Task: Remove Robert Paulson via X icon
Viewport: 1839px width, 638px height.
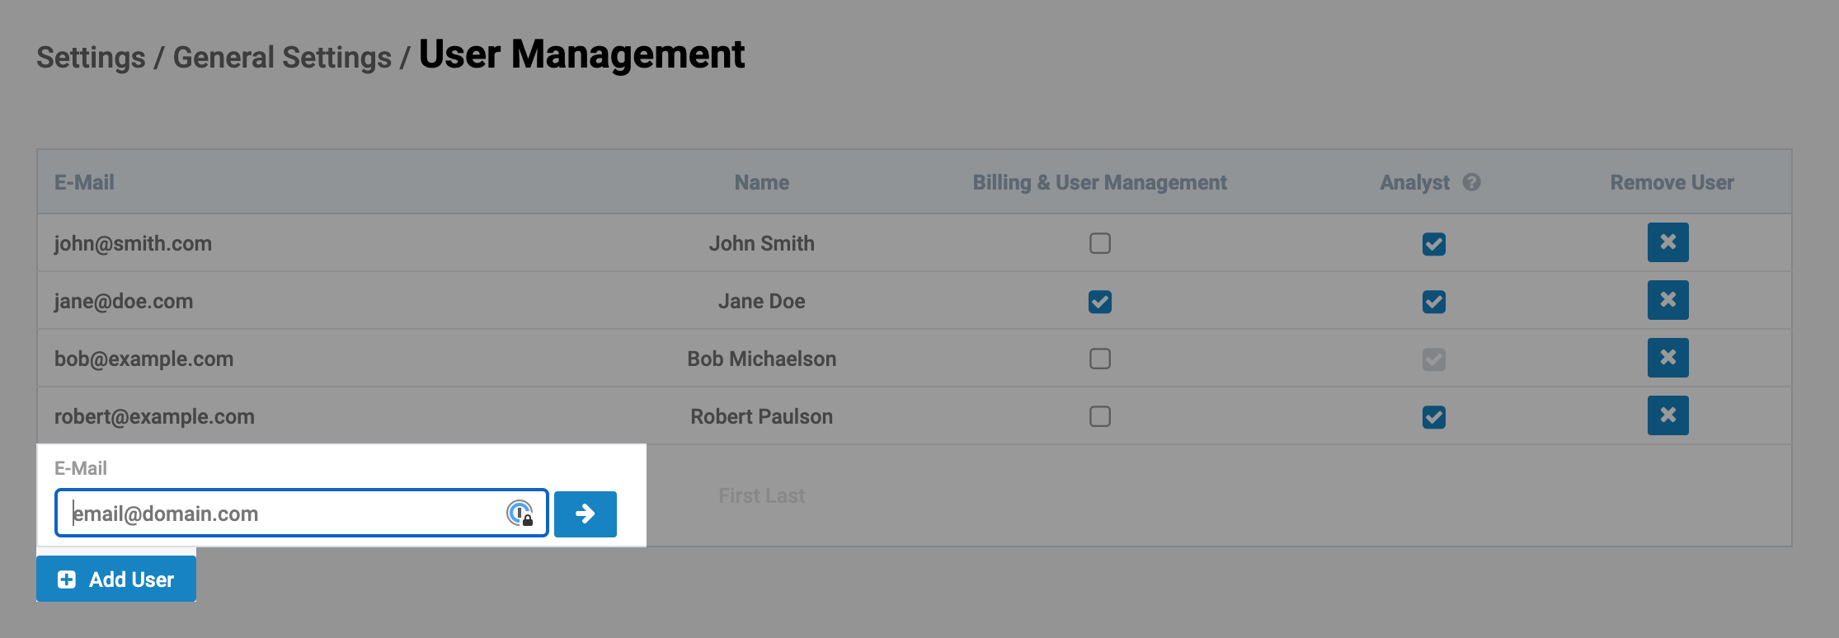Action: pyautogui.click(x=1667, y=415)
